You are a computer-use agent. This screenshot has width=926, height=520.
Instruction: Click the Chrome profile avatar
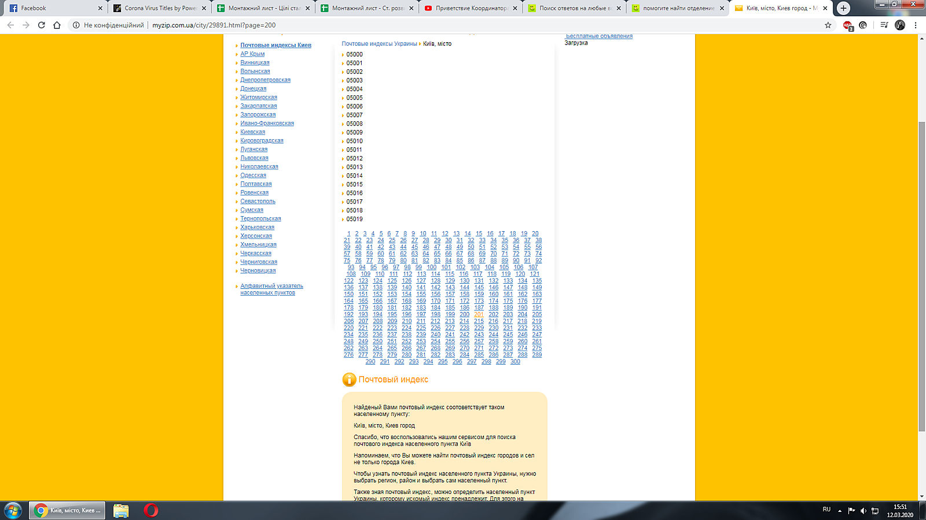click(x=899, y=25)
